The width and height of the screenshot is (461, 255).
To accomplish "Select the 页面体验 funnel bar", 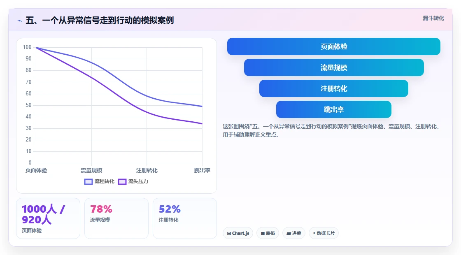I will tap(334, 46).
